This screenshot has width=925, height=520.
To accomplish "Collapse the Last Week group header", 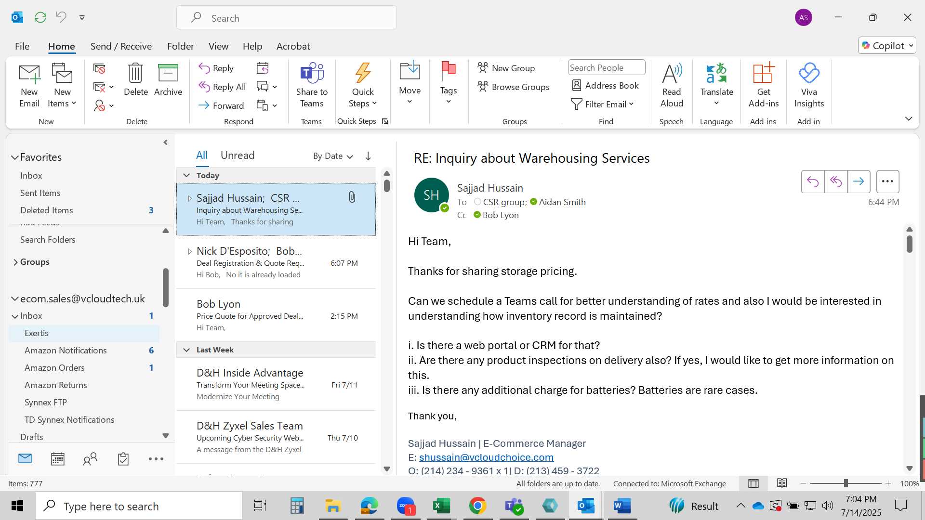I will [x=186, y=350].
